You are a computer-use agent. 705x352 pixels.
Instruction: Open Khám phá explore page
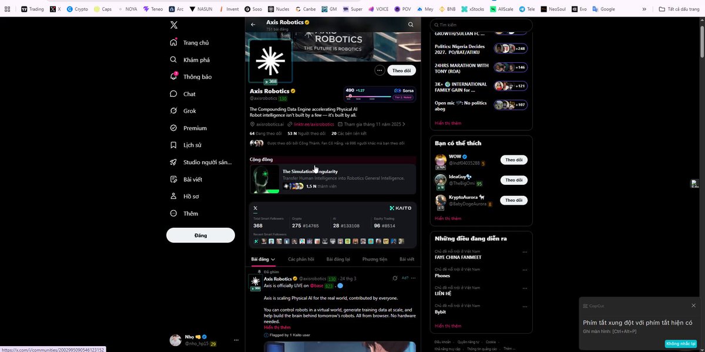click(190, 60)
